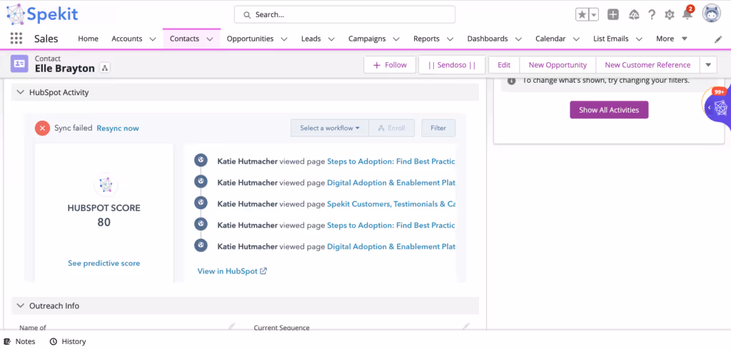The height and width of the screenshot is (349, 731).
Task: Open the App Launcher grid icon
Action: [x=16, y=39]
